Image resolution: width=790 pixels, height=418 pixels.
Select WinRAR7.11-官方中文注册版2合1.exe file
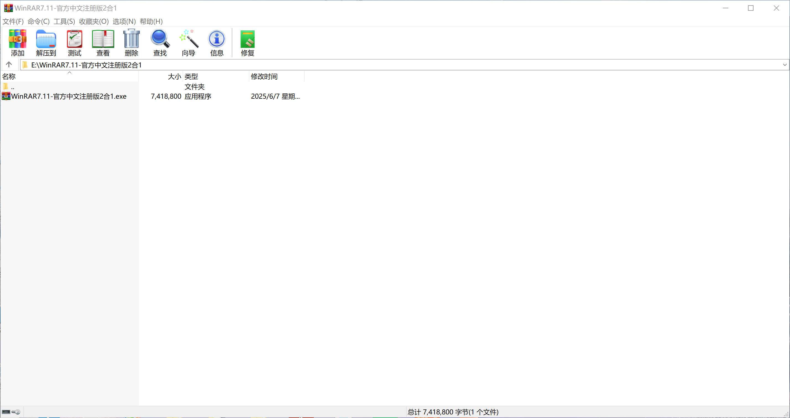click(69, 96)
